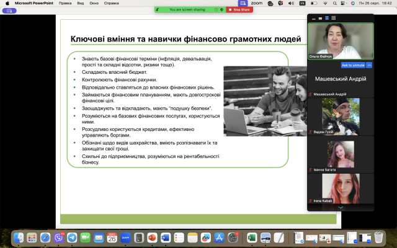Click Ask to unmute button
397x248 pixels.
(x=353, y=65)
